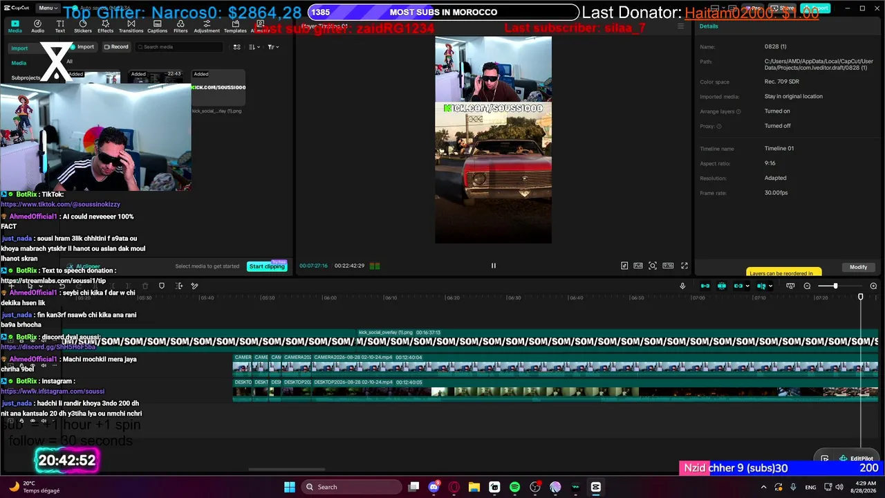
Task: Open the Adjustment panel
Action: [207, 26]
